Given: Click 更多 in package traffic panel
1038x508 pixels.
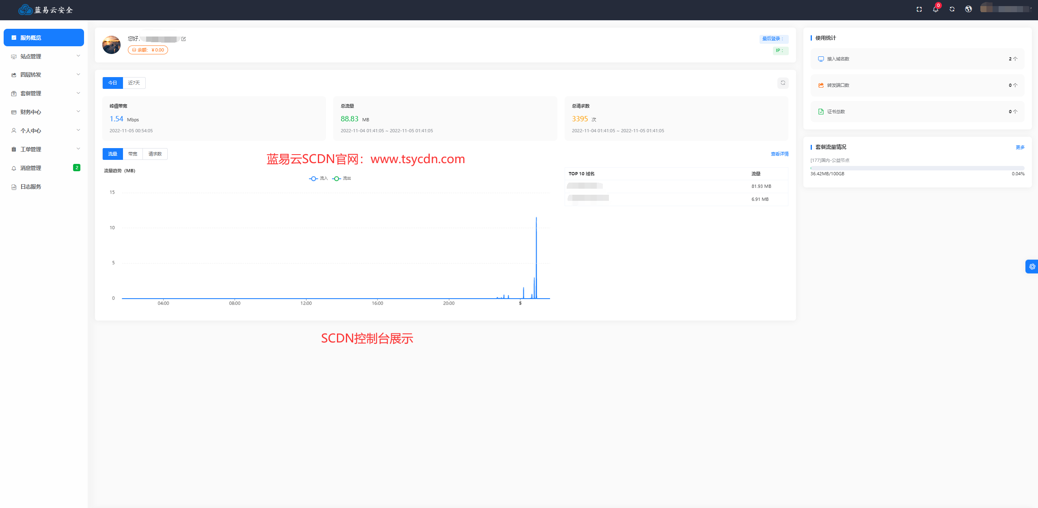Looking at the screenshot, I should point(1020,147).
